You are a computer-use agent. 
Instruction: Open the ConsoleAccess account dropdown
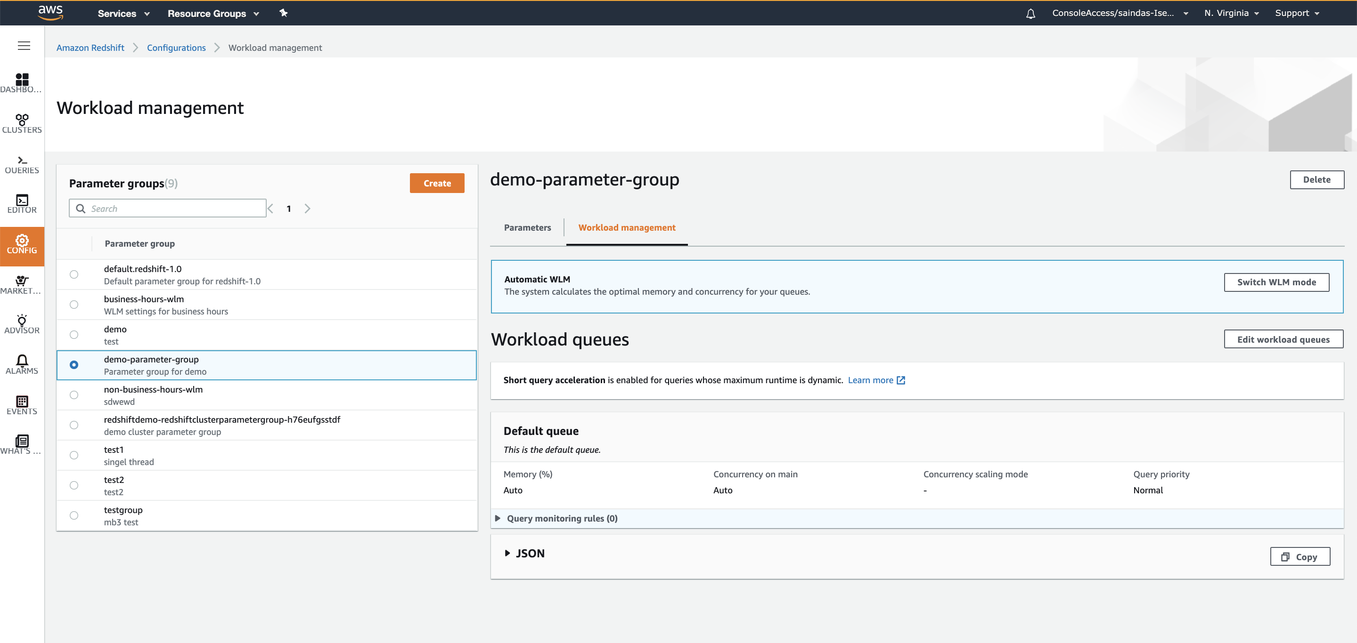[x=1120, y=13]
